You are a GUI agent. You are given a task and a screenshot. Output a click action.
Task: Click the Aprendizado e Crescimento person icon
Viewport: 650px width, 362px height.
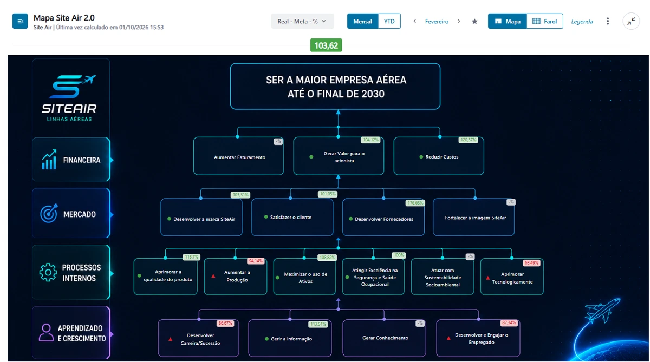(x=46, y=333)
